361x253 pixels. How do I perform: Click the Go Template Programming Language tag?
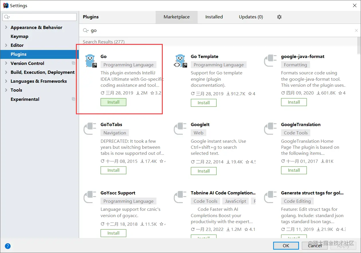pos(219,65)
